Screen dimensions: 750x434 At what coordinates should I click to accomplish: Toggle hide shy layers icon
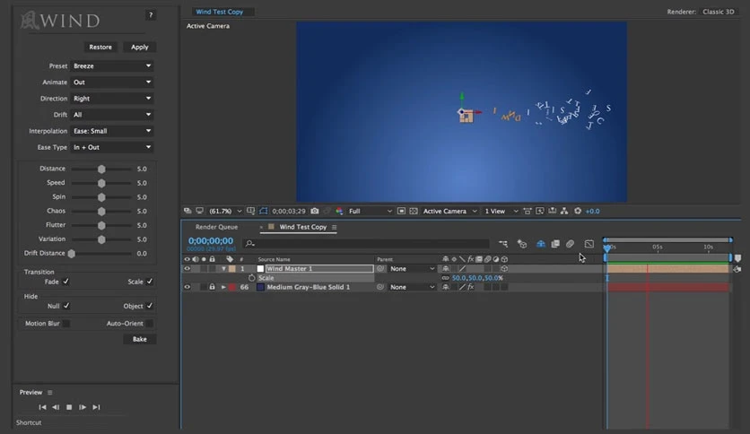[x=540, y=244]
